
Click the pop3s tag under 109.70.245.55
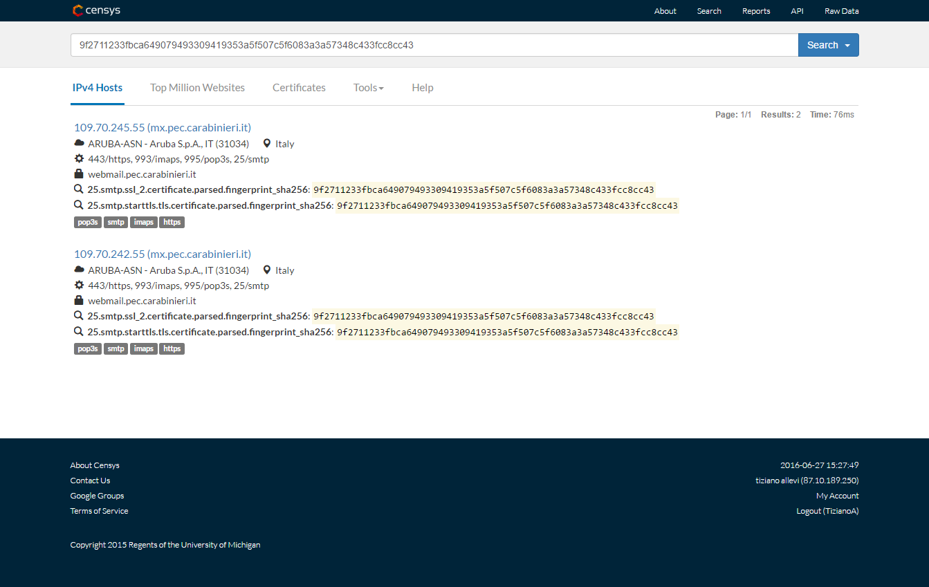pyautogui.click(x=88, y=222)
